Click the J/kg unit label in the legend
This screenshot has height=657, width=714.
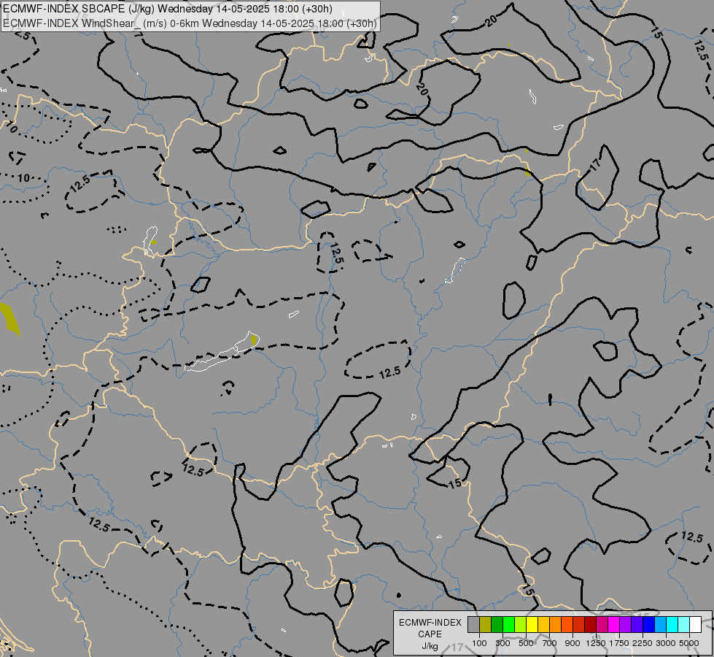coord(430,646)
